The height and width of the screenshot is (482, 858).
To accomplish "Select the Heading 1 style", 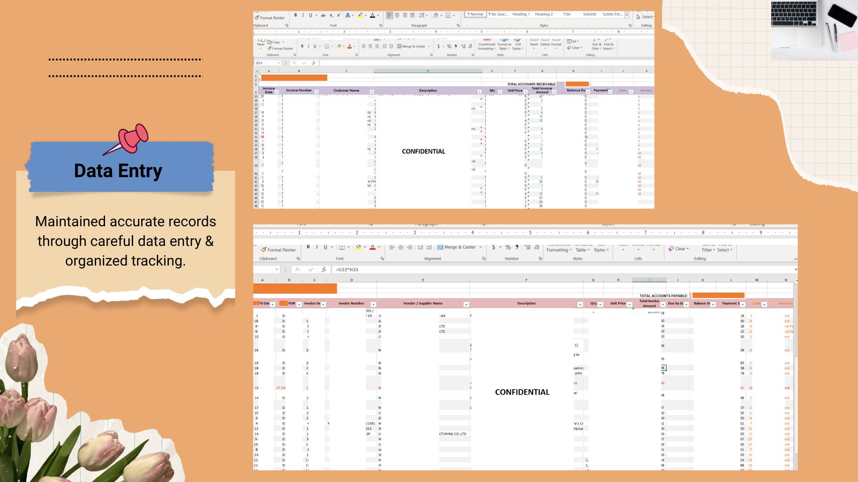I will [521, 14].
